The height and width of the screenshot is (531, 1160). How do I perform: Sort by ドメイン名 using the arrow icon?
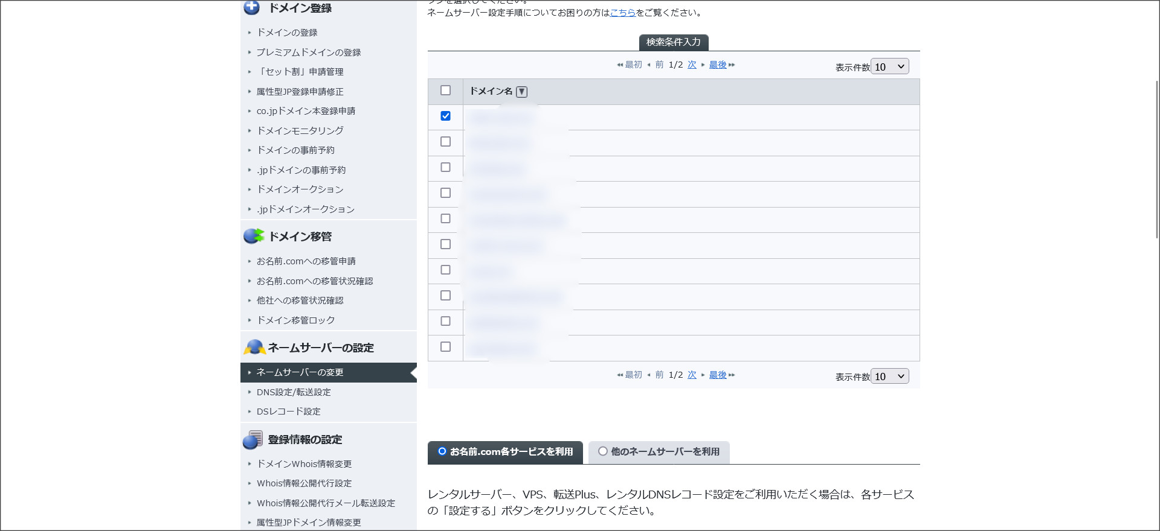pos(522,92)
